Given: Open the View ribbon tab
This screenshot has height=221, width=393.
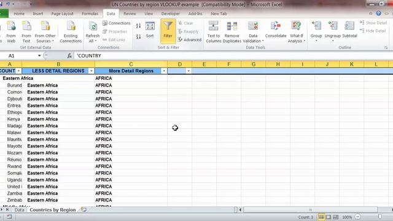Looking at the screenshot, I should (x=149, y=14).
